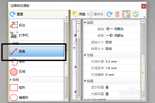Screen dimensions: 155x103
Task: Click the scrollbar thumb of left tool list
Action: pos(66,64)
